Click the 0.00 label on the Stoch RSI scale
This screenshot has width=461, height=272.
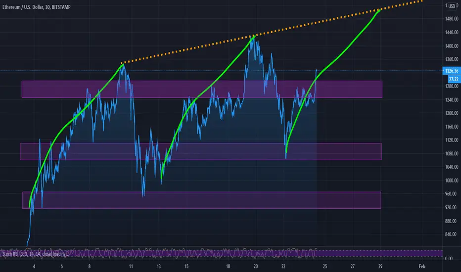449,258
